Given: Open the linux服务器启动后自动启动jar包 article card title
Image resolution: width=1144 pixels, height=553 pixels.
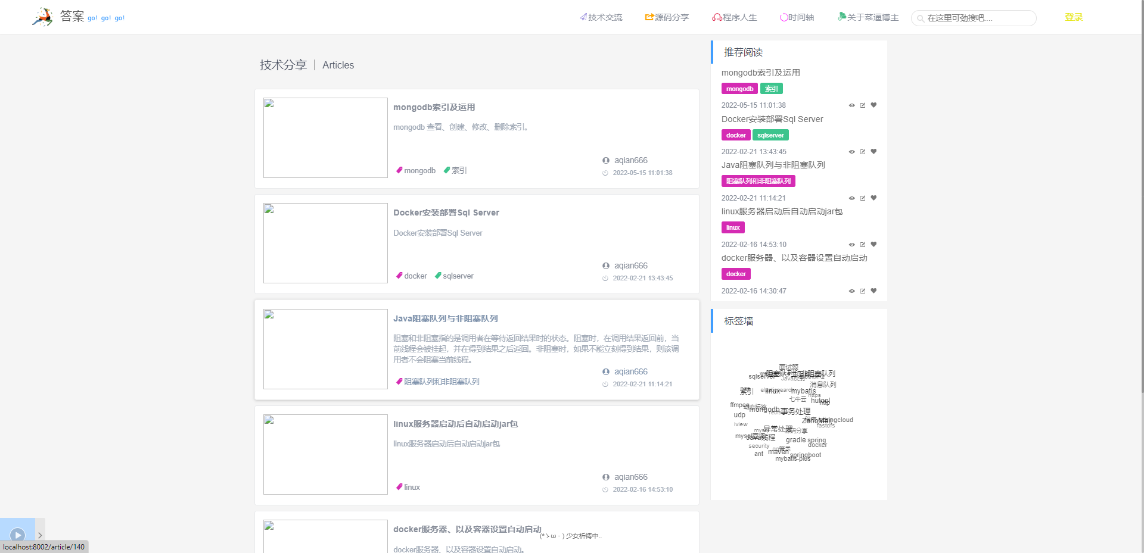Looking at the screenshot, I should [x=455, y=424].
